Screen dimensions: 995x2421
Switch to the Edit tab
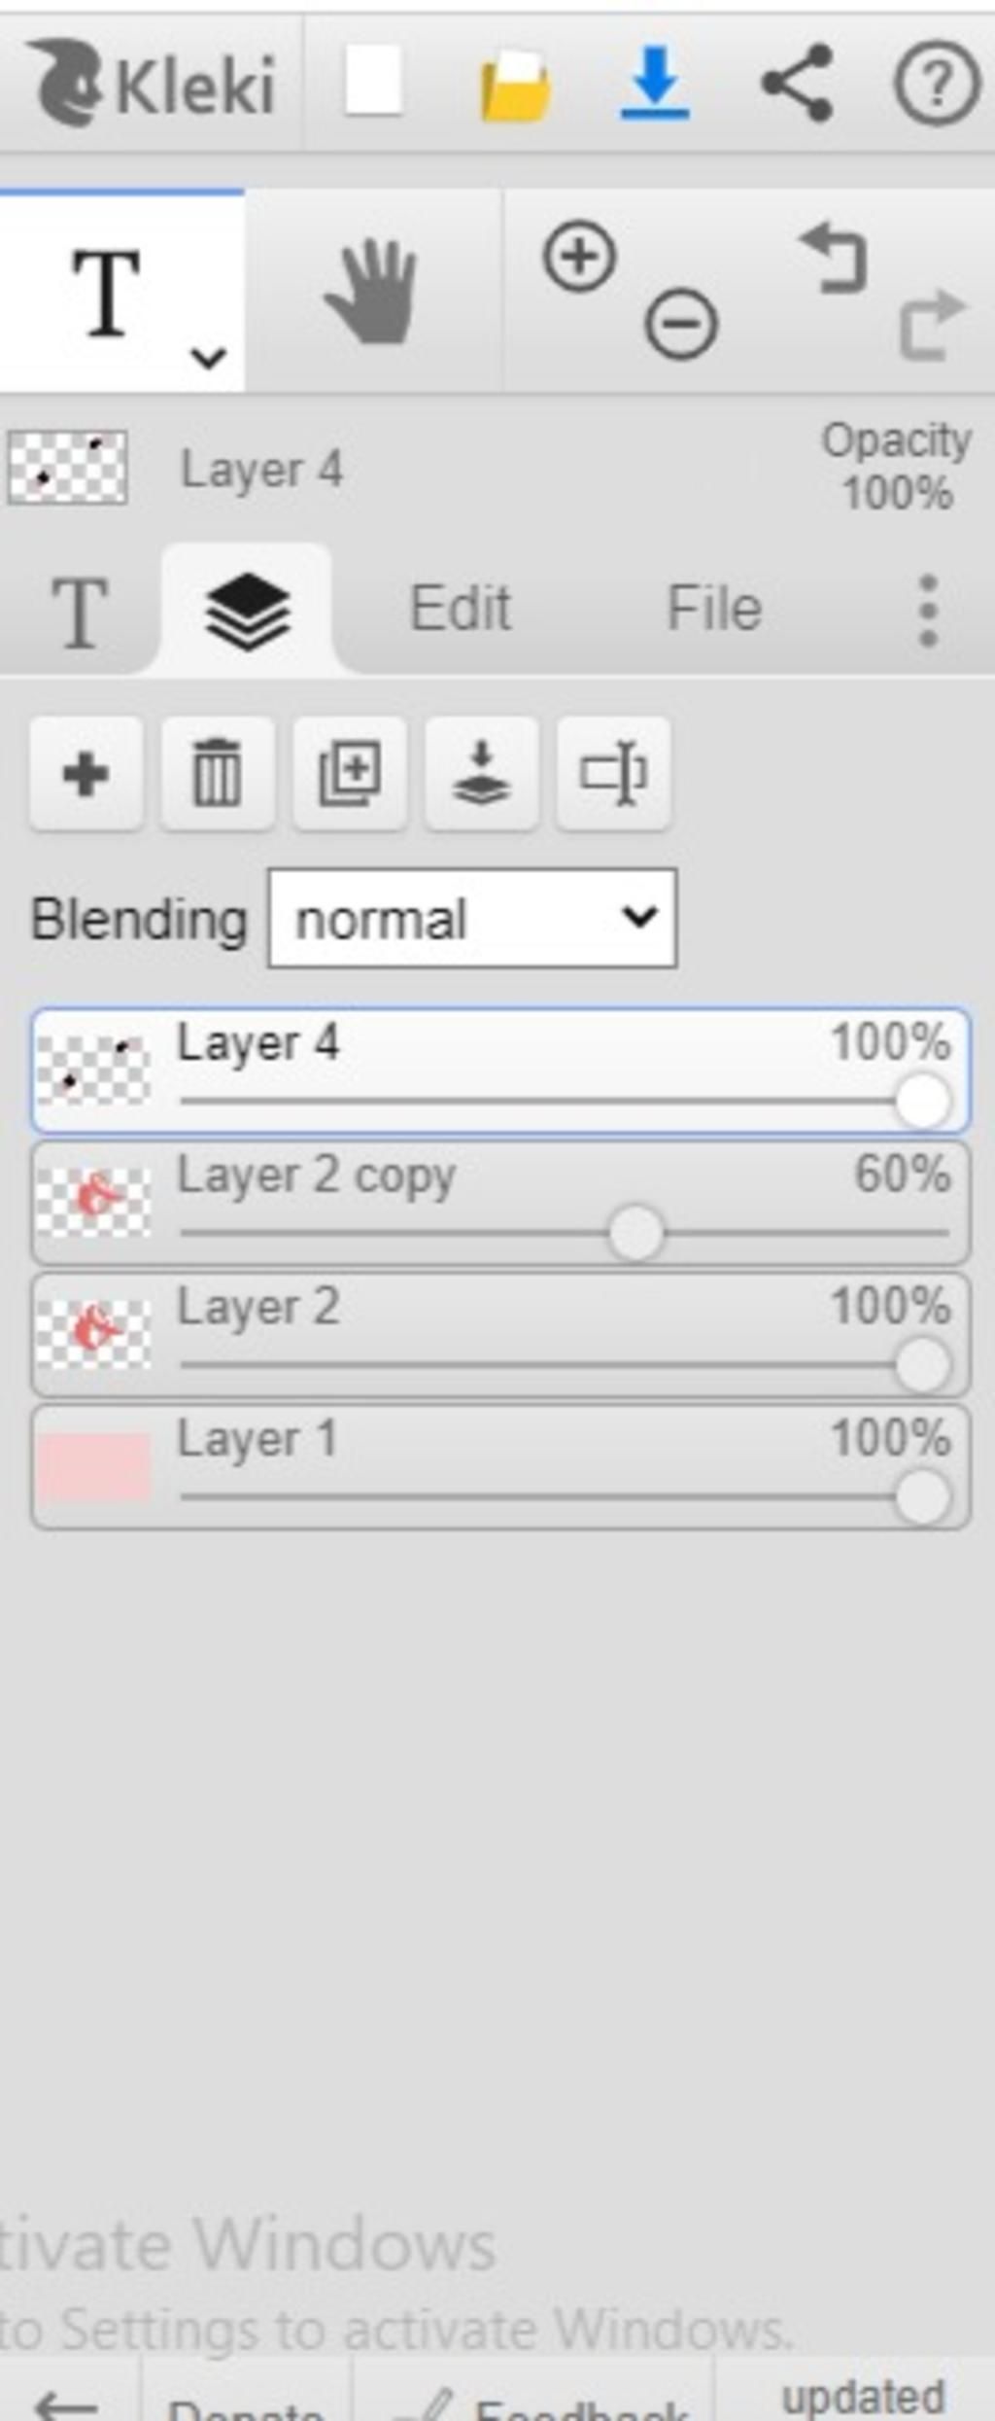pyautogui.click(x=461, y=609)
